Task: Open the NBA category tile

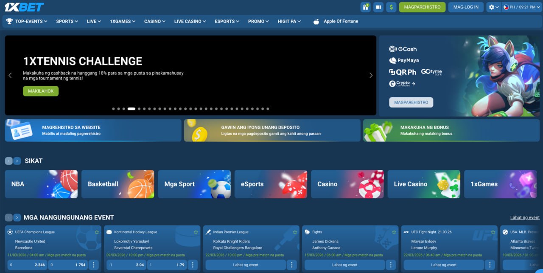Action: 41,184
